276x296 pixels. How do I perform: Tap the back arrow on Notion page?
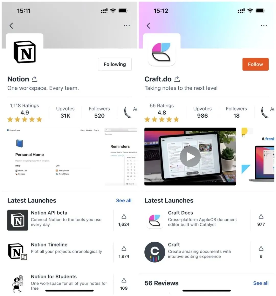click(11, 26)
